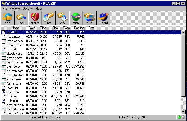Sort list by Size column header

(x=55, y=28)
